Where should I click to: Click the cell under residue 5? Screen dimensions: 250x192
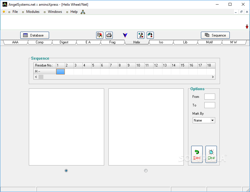tap(96, 72)
